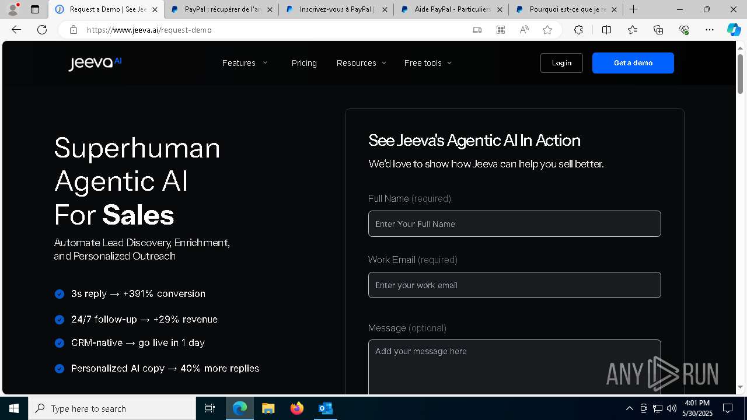
Task: Click the Jeeva AI logo
Action: 95,63
